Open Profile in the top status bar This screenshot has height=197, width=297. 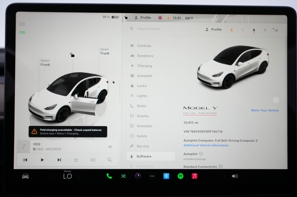click(142, 18)
